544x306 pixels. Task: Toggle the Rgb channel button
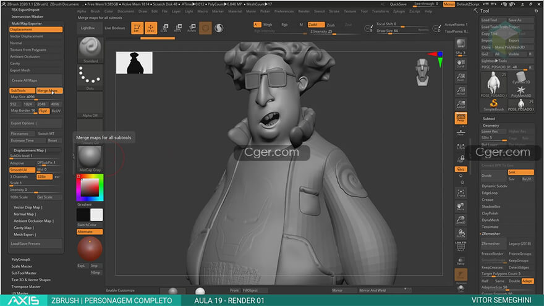[284, 25]
